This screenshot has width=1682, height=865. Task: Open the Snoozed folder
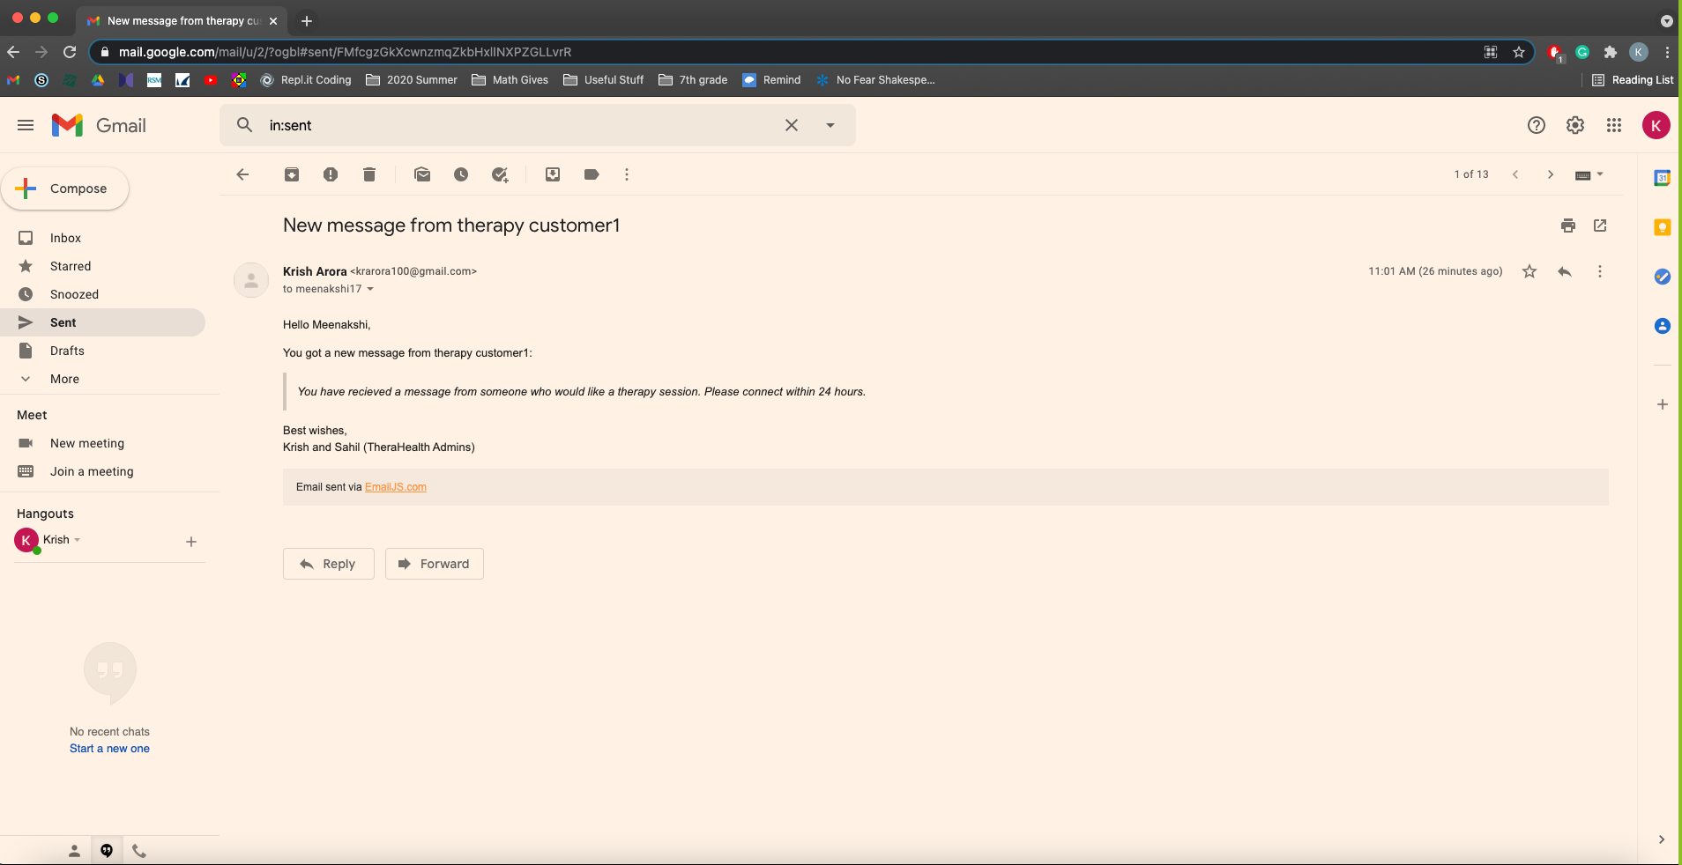click(x=74, y=294)
